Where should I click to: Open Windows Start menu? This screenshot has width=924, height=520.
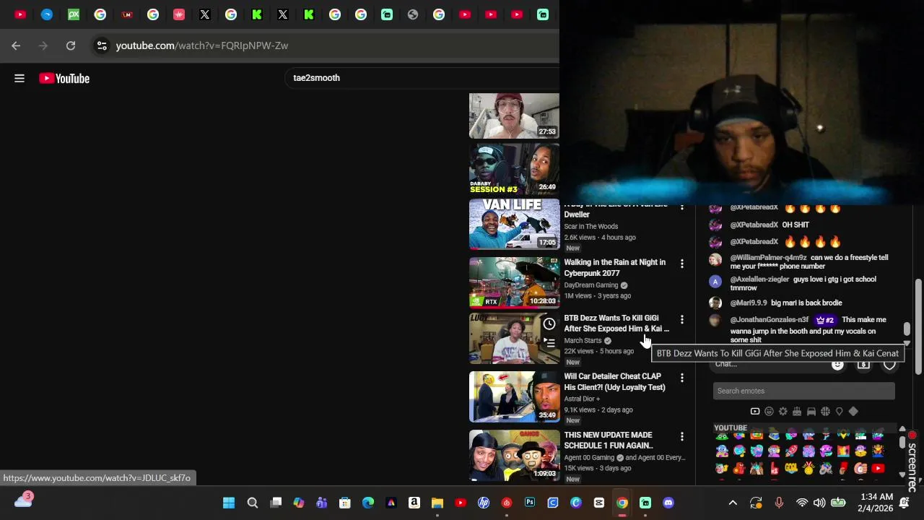229,503
